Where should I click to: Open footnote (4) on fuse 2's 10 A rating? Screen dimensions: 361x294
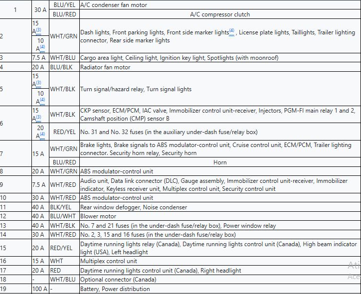coord(42,48)
